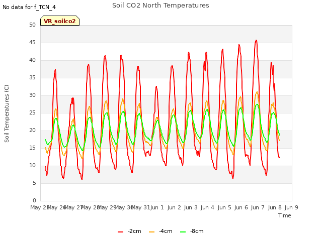Toggle the -2cm legend entry
The image size is (322, 241).
129,231
